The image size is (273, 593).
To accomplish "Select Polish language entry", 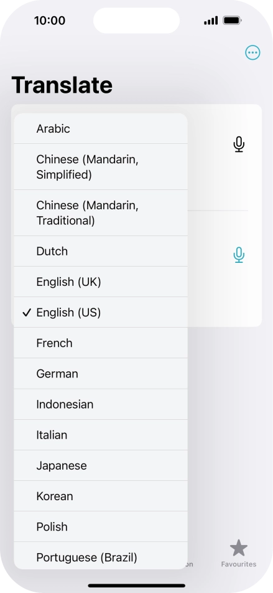I will click(x=101, y=527).
